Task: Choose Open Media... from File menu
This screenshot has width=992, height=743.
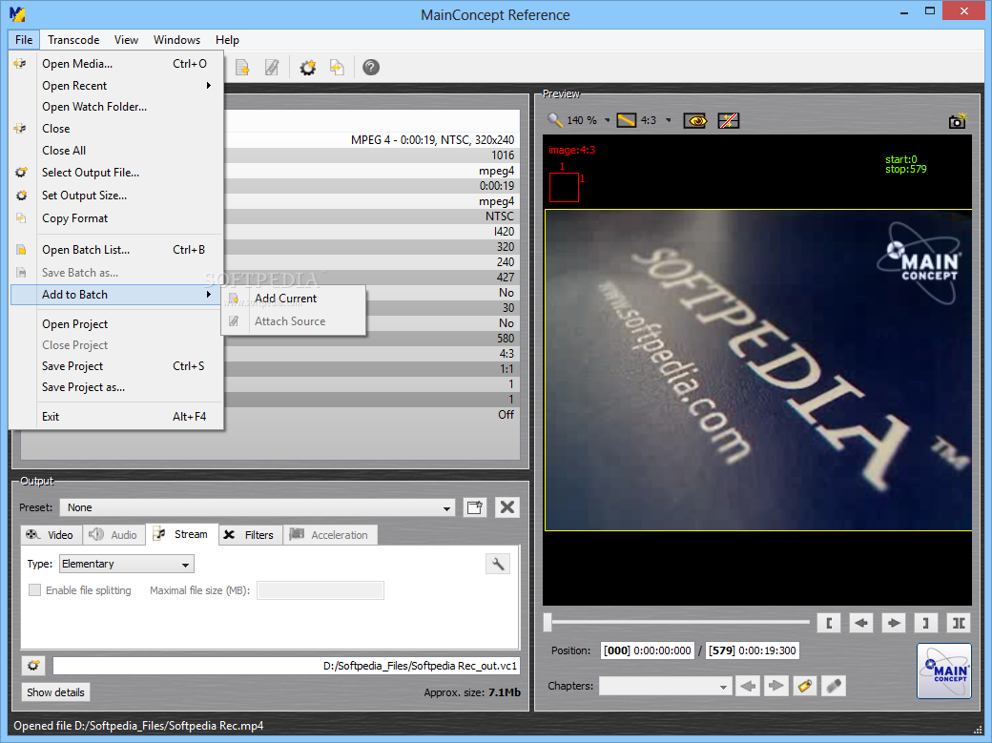Action: (116, 64)
